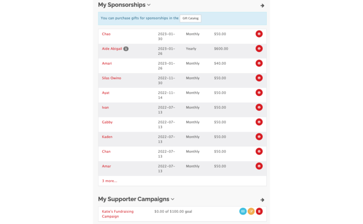Expand the list by clicking 3 more...
The height and width of the screenshot is (224, 363).
[x=109, y=181]
